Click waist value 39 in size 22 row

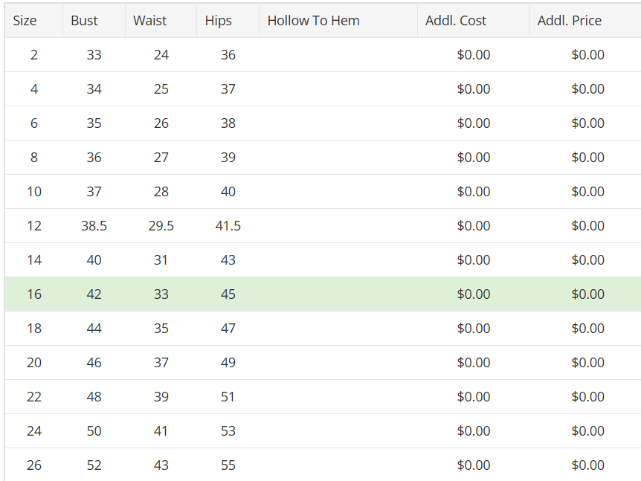pos(161,396)
